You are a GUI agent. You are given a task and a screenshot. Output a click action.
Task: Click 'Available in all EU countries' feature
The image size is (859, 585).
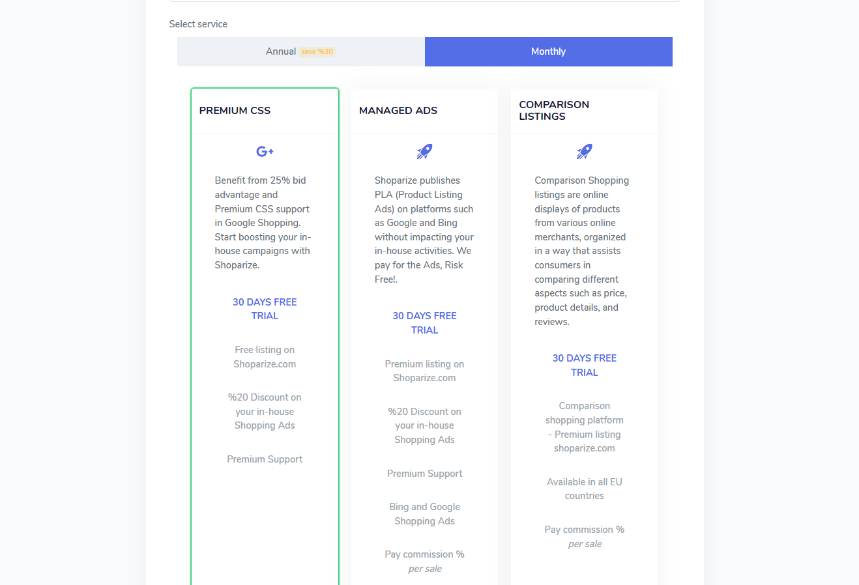tap(585, 489)
